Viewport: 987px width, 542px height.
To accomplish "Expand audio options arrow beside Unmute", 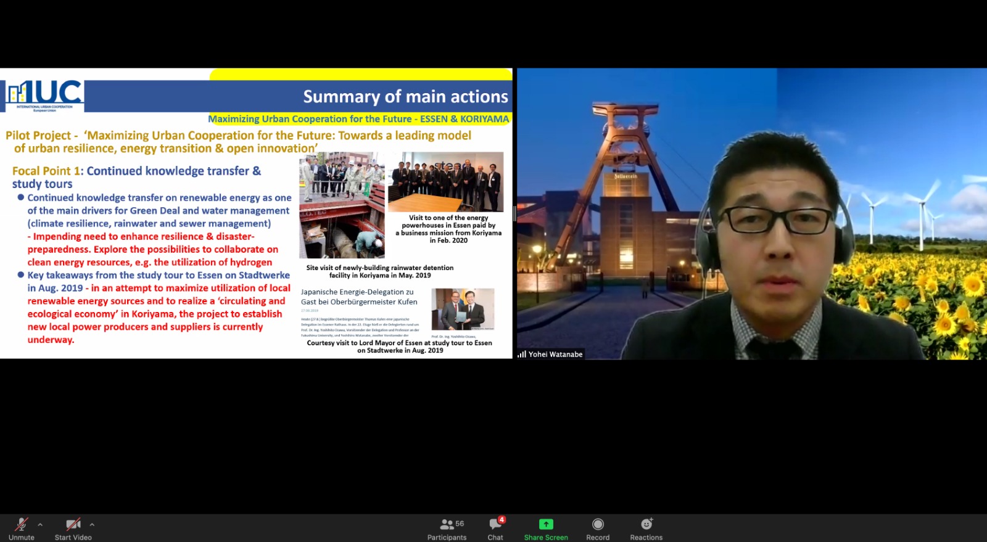I will click(x=40, y=525).
